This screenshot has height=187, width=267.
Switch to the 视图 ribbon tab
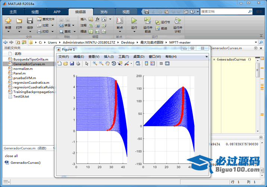point(126,12)
